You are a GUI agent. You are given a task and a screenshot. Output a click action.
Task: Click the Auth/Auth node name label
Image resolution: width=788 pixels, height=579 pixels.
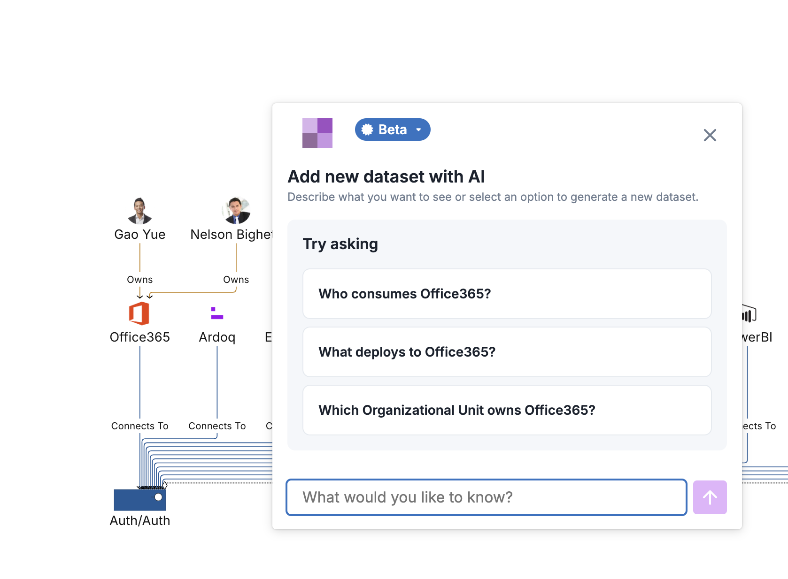click(x=140, y=521)
